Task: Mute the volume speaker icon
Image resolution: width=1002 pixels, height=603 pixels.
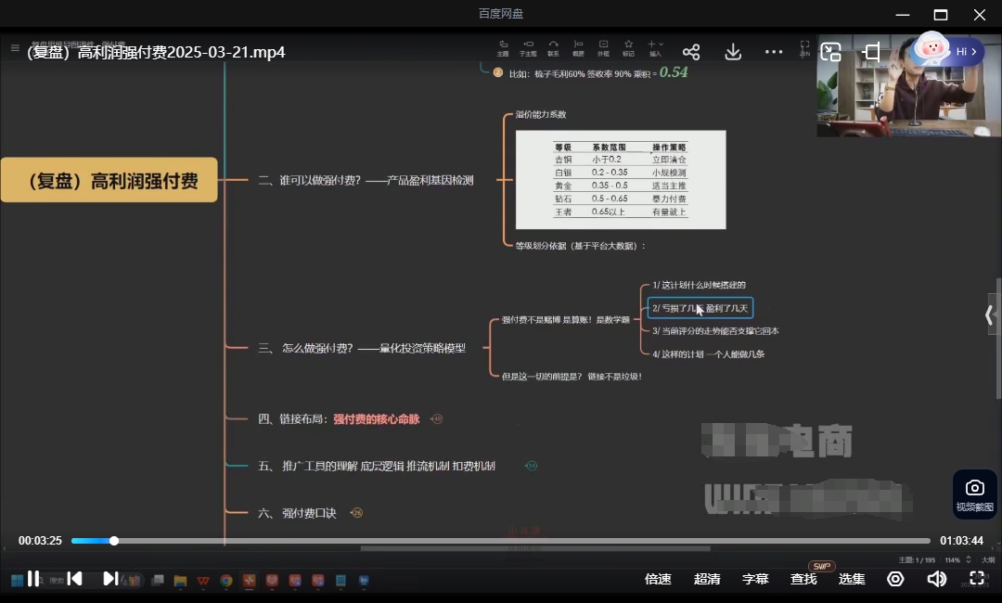Action: pos(936,579)
